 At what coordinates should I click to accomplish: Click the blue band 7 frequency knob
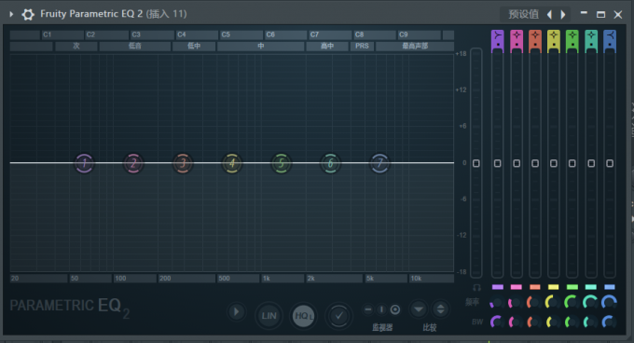click(x=609, y=303)
